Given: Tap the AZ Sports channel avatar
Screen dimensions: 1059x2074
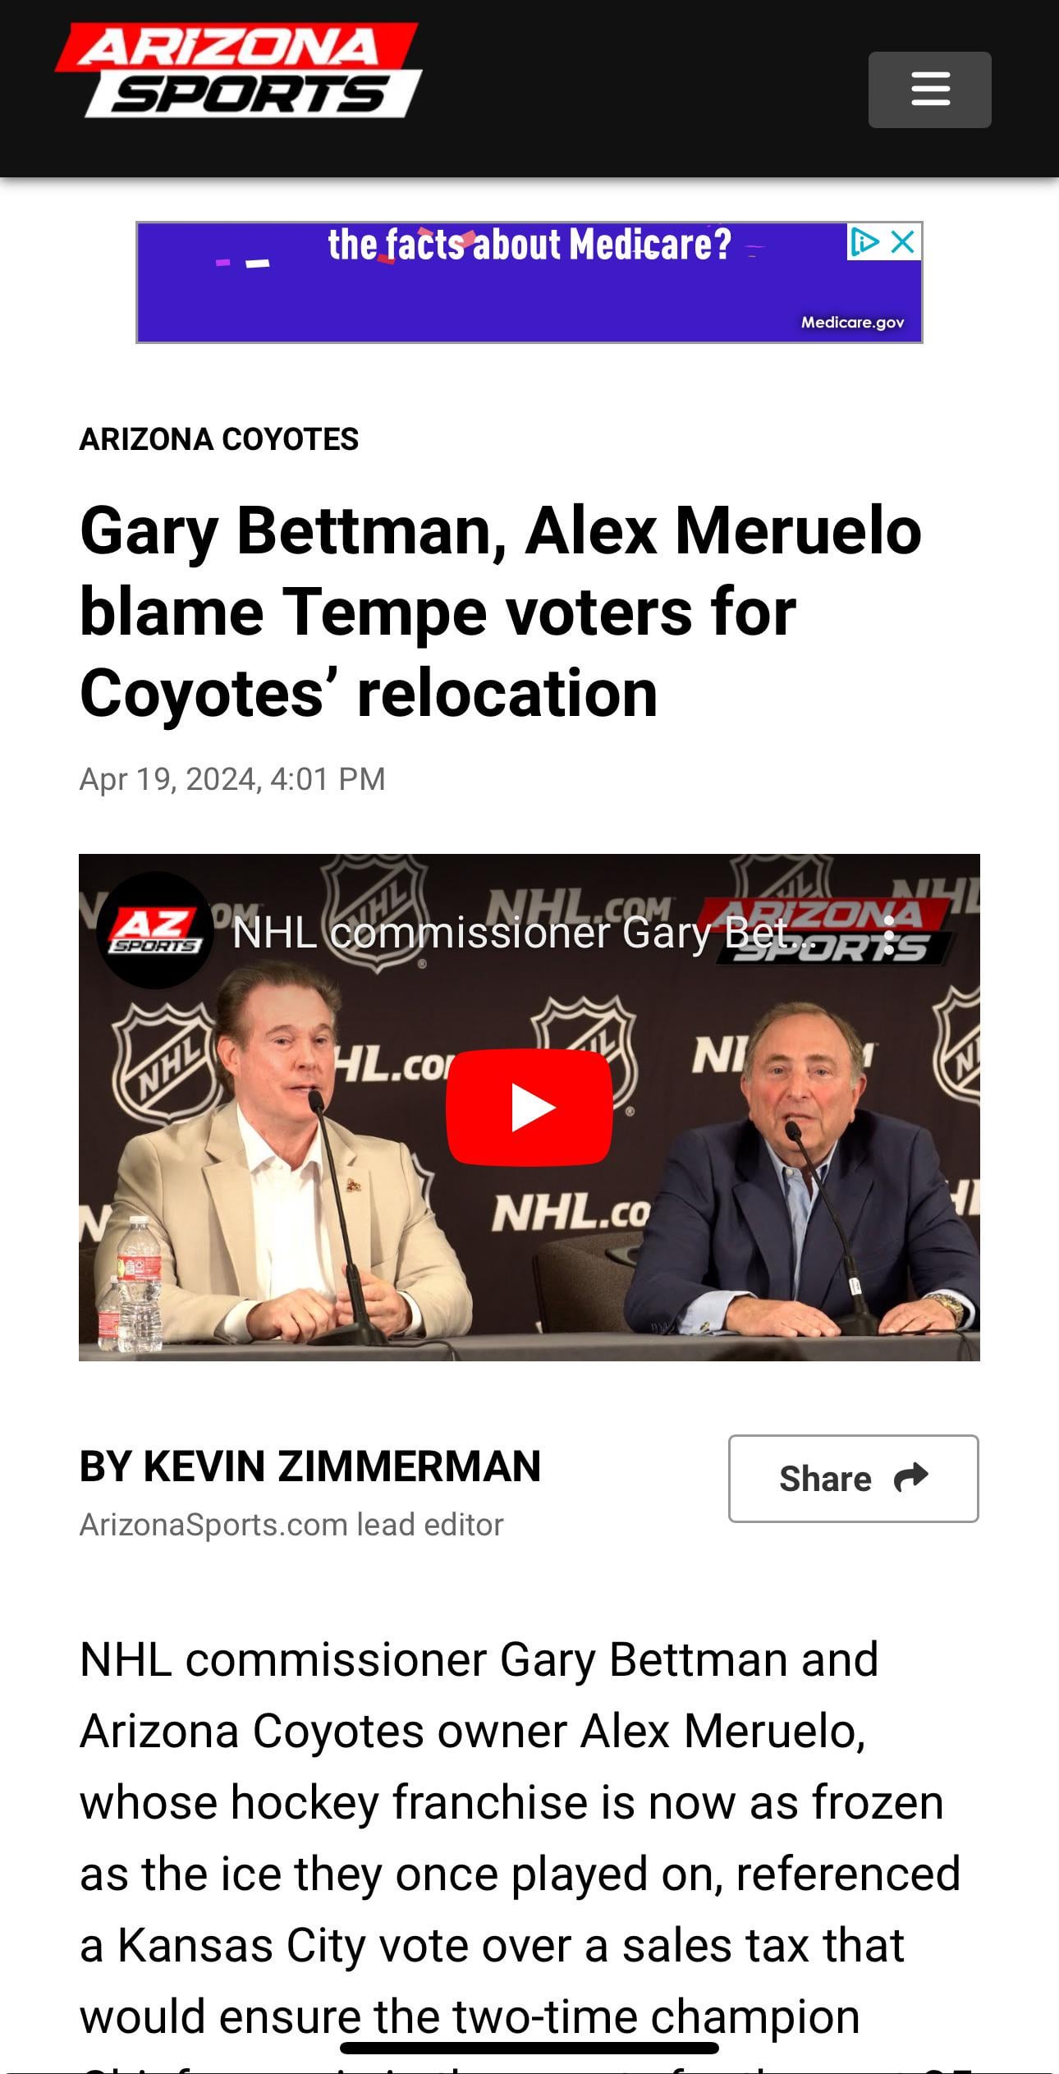Looking at the screenshot, I should (x=155, y=930).
